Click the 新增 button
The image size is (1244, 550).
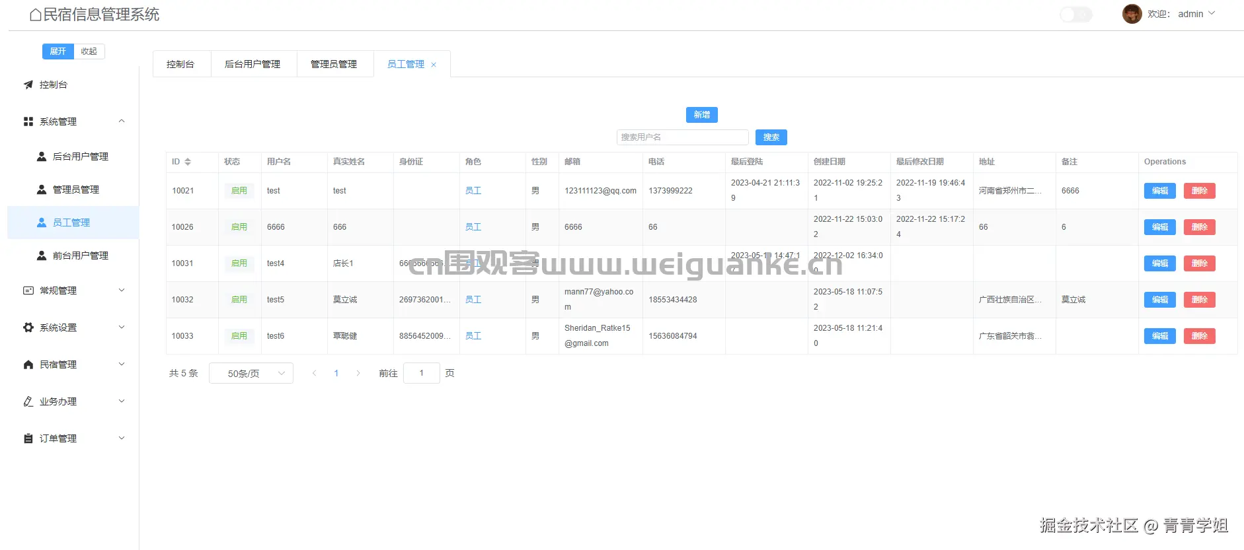pos(702,115)
